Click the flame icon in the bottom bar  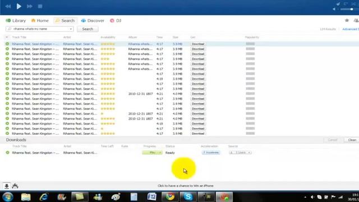[15, 186]
